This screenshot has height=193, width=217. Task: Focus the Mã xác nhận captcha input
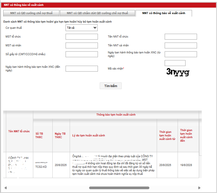pos(175,63)
